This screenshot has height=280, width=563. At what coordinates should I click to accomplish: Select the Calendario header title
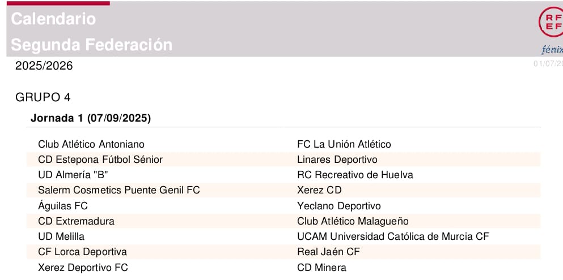point(53,19)
